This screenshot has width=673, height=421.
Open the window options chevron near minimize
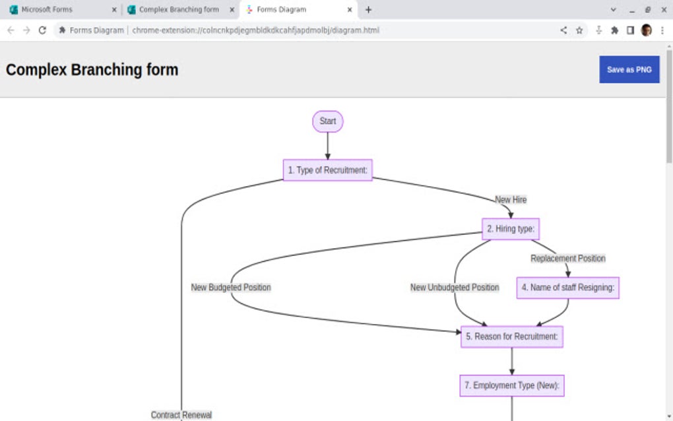(613, 9)
